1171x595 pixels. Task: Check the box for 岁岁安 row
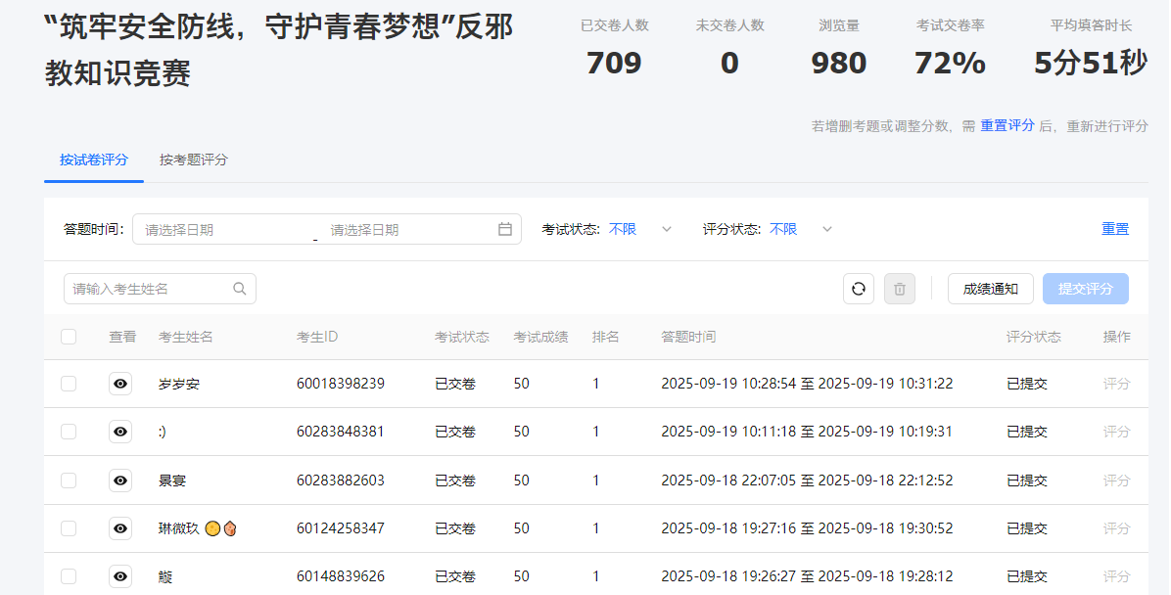click(69, 384)
